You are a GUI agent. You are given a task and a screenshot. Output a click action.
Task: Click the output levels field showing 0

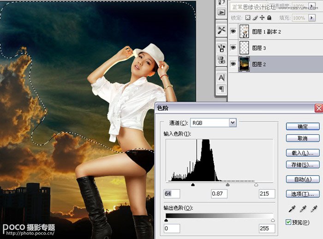click(x=172, y=228)
